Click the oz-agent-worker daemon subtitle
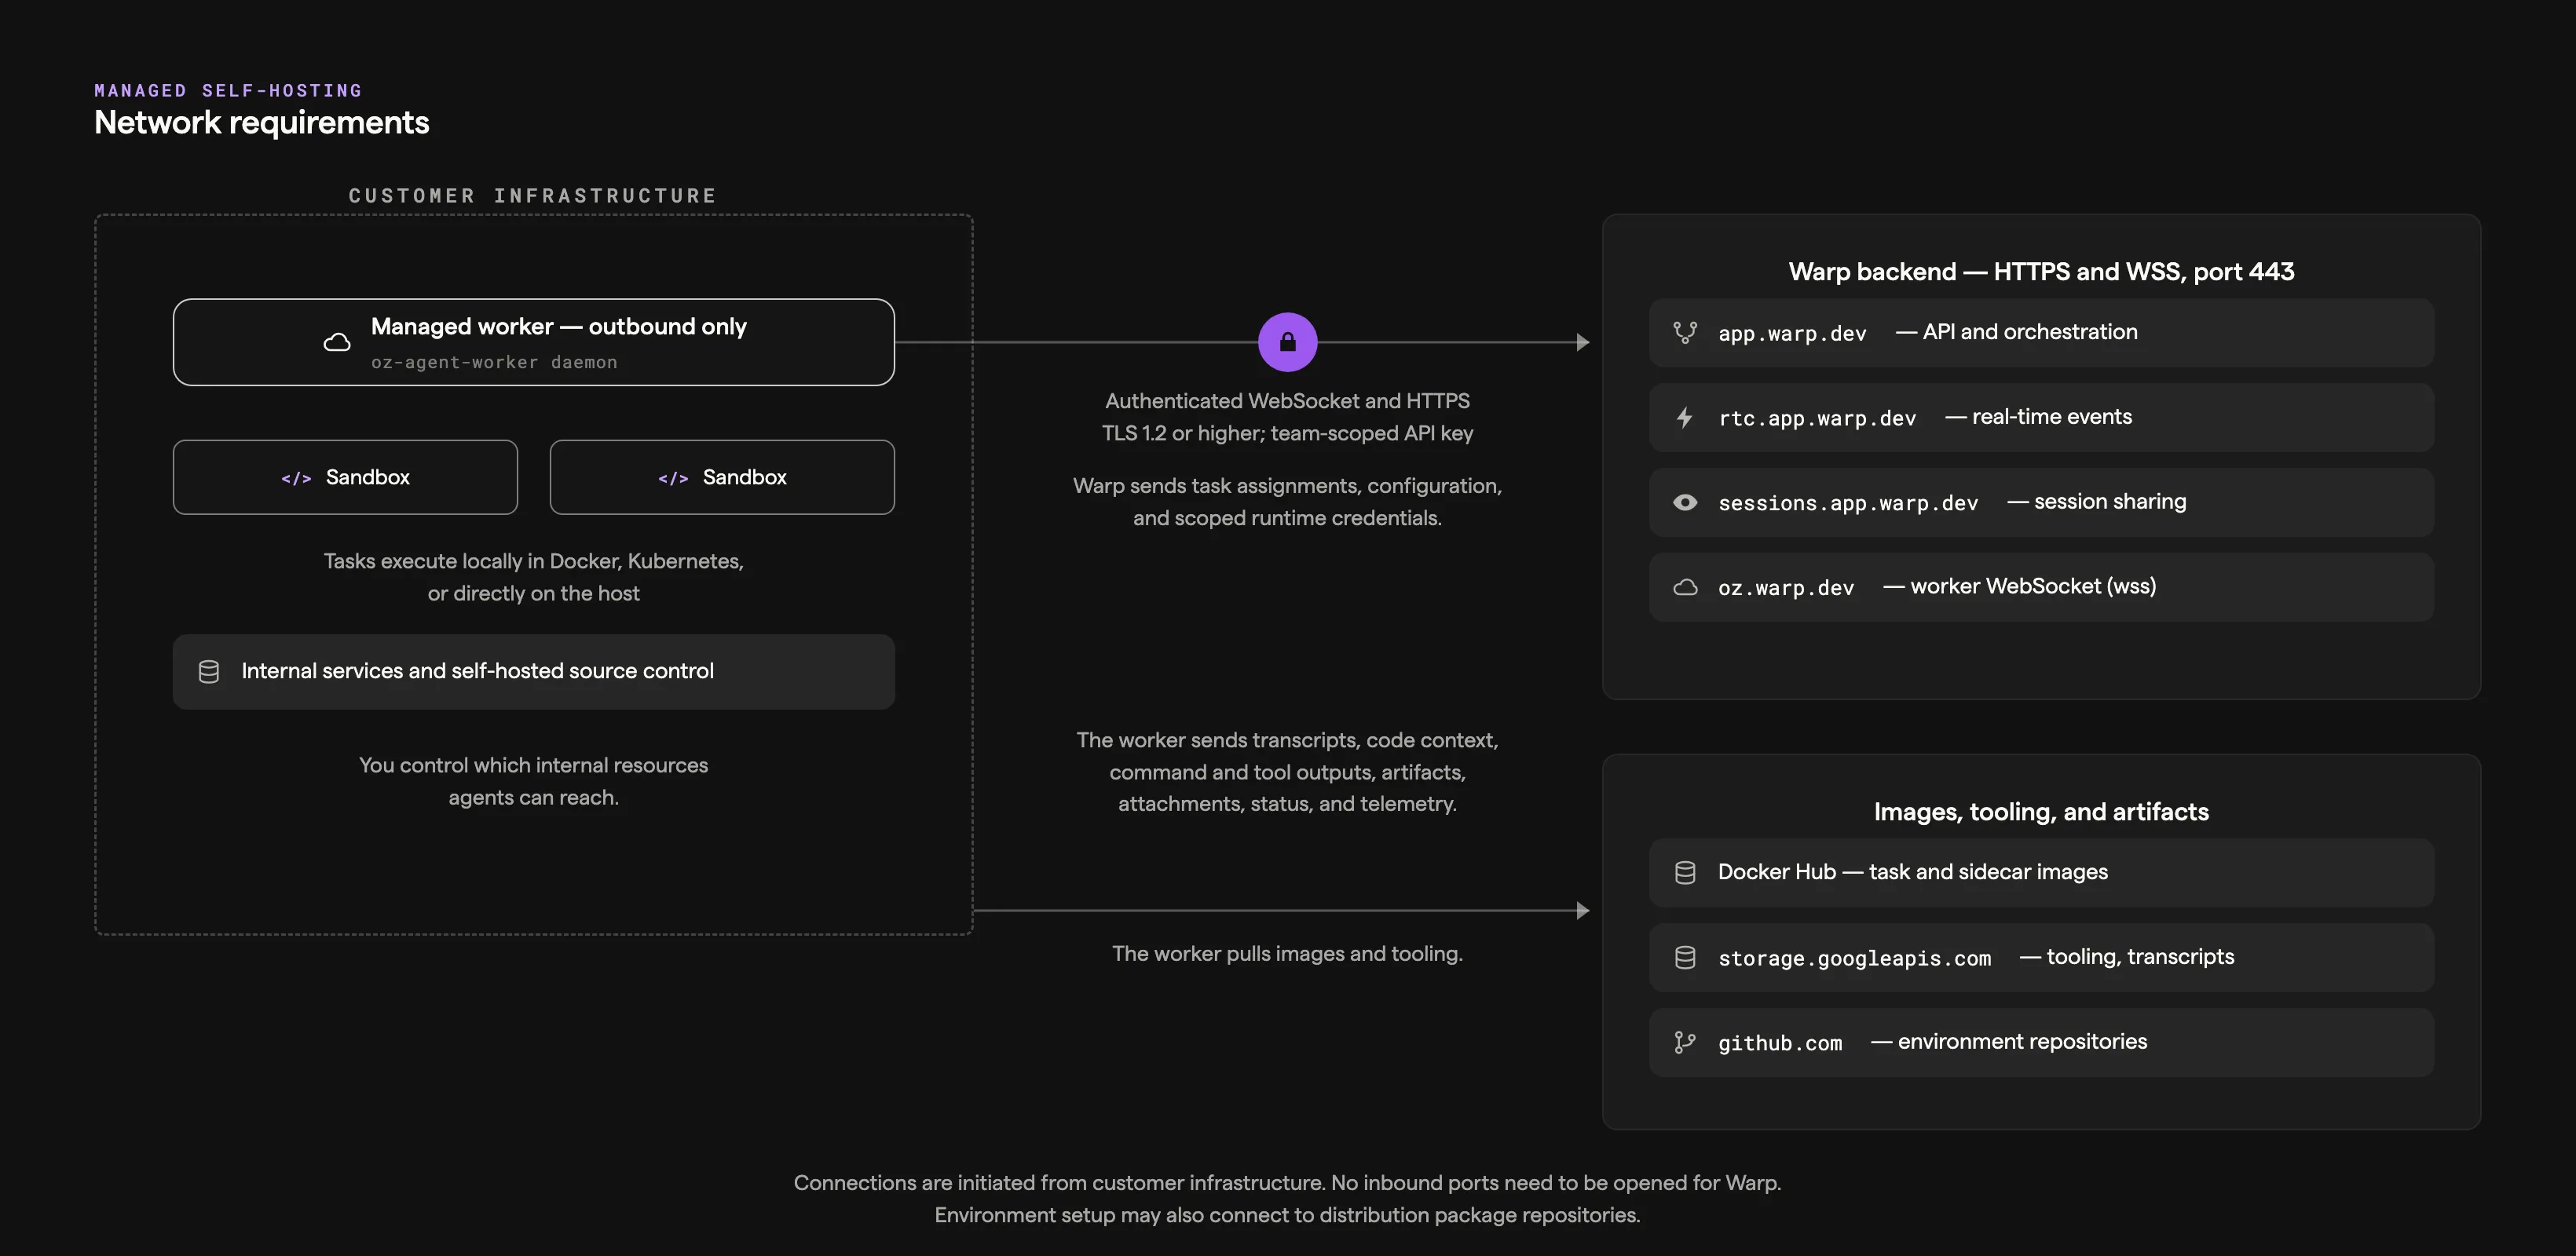Screen dimensions: 2576x1256 (x=494, y=363)
